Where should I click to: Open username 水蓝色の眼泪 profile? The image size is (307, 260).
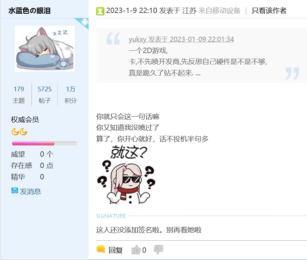(x=29, y=11)
